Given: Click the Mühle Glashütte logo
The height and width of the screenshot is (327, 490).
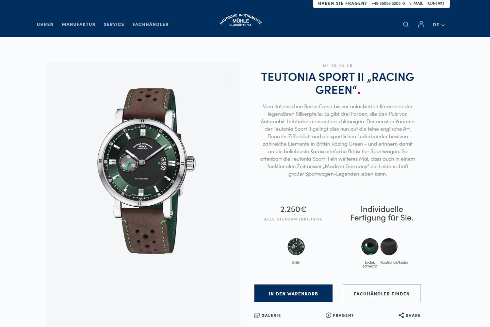Looking at the screenshot, I should coord(241,20).
